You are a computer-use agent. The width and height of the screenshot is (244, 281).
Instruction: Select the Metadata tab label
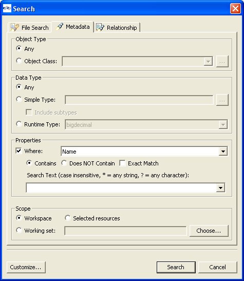(x=78, y=27)
